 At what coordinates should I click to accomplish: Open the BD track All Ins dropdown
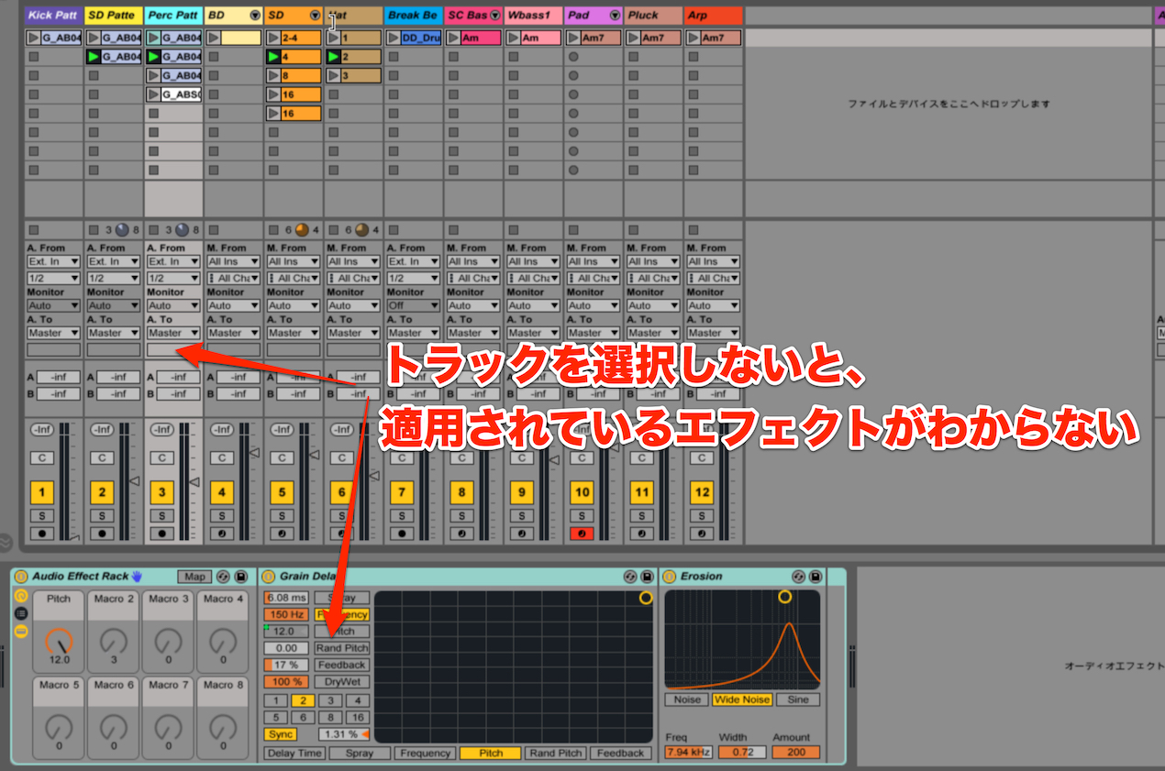click(x=233, y=262)
